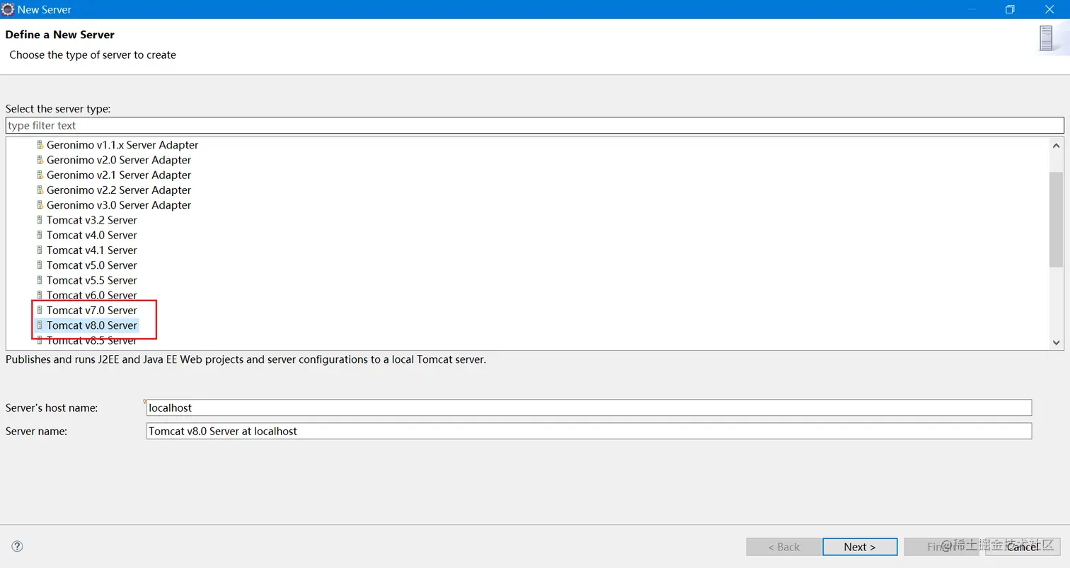Focus the type filter text field
This screenshot has height=568, width=1070.
[534, 125]
